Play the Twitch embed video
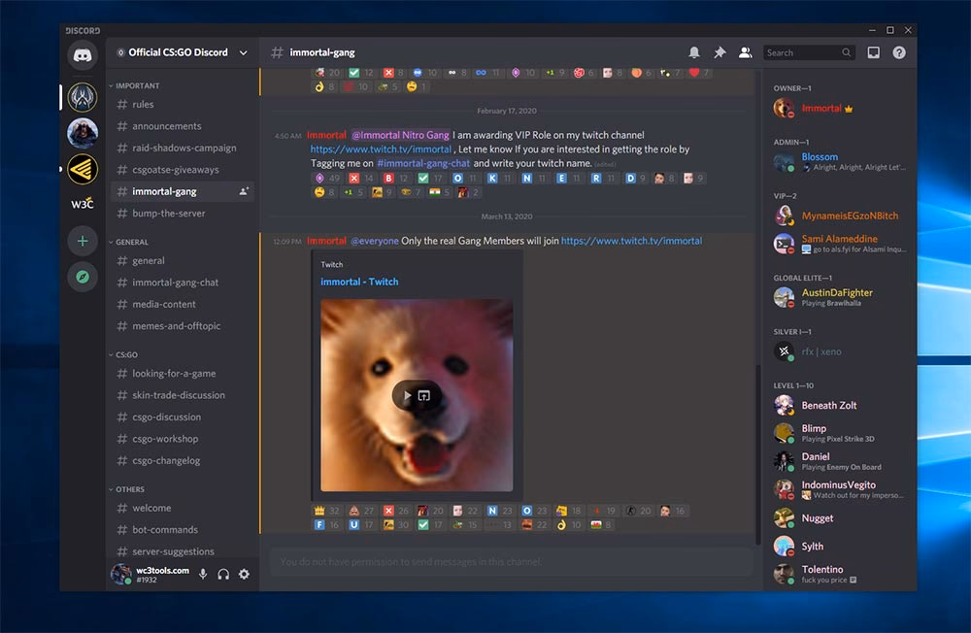This screenshot has height=633, width=971. [407, 396]
